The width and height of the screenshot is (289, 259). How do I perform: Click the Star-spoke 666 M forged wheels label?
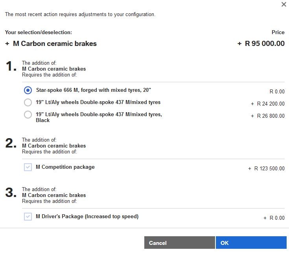pos(93,90)
